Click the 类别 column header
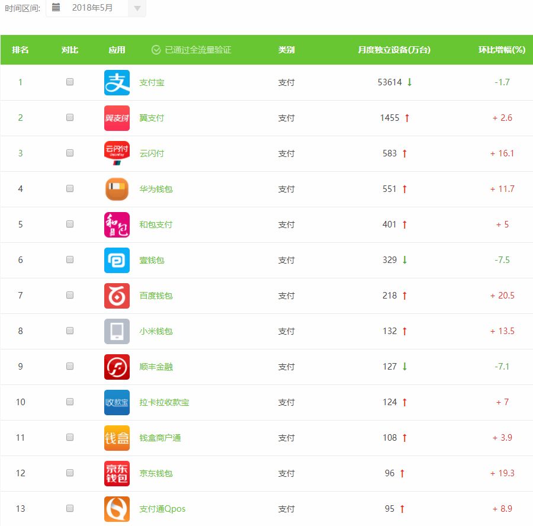 click(x=286, y=50)
